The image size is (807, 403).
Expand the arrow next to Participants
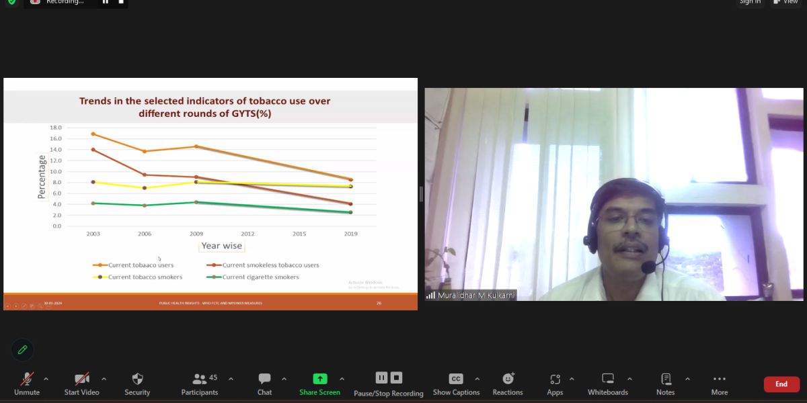pos(231,379)
